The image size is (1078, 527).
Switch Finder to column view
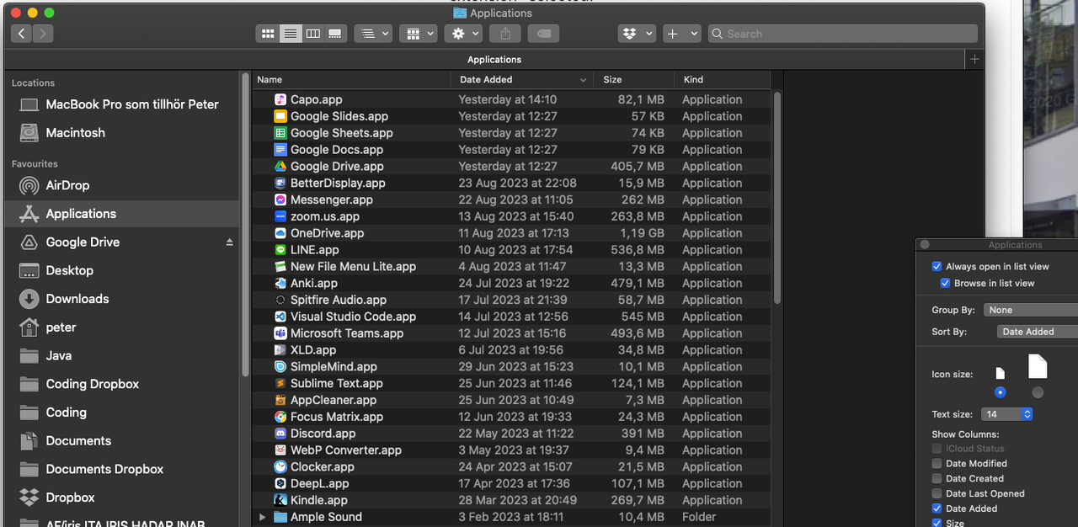click(313, 34)
